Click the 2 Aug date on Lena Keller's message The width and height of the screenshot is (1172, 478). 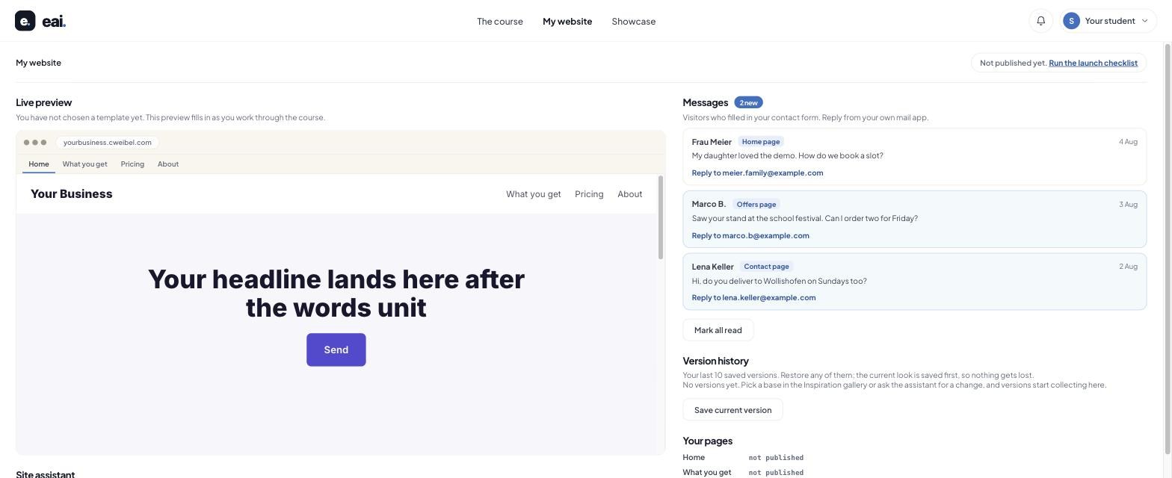[1128, 267]
